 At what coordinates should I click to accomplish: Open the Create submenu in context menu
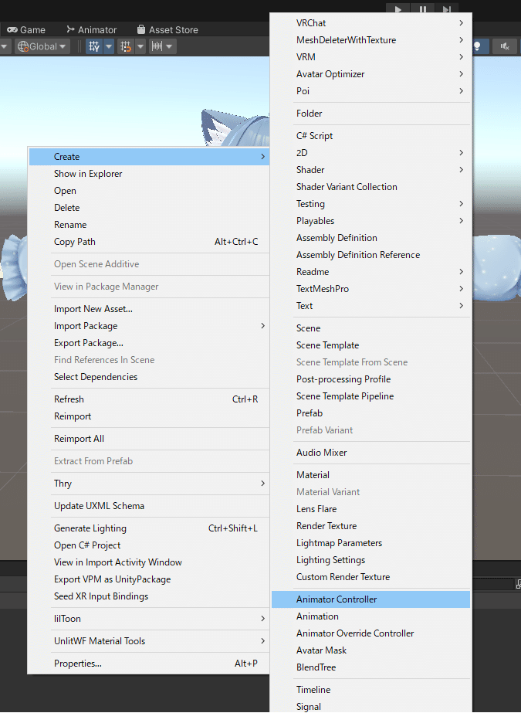[150, 157]
